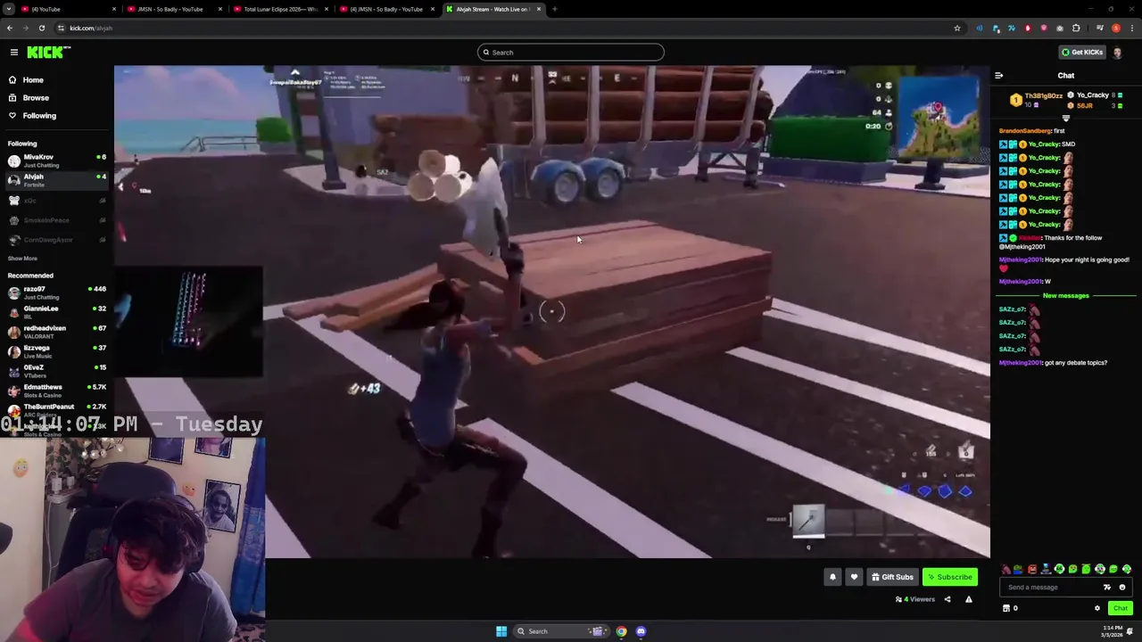Open the browser Extensions puzzle icon
1142x642 pixels.
pos(1076,29)
